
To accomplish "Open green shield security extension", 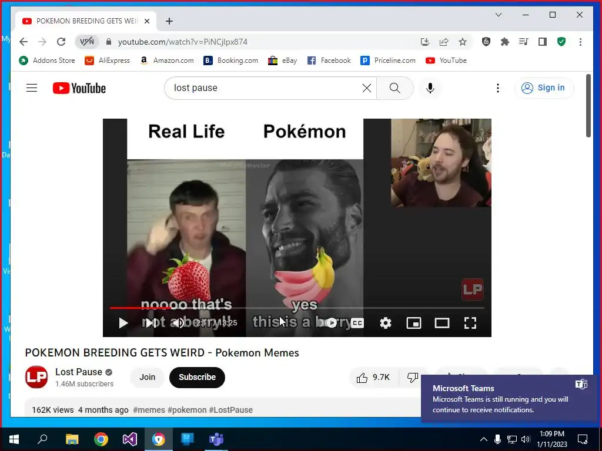I will [561, 42].
